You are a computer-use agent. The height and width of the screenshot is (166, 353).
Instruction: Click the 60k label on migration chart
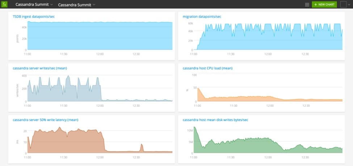(190, 23)
